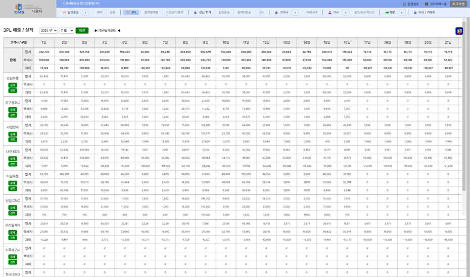Click 상세 button for 나진 KDS
Viewport: 470px width, 277px height.
(13, 159)
